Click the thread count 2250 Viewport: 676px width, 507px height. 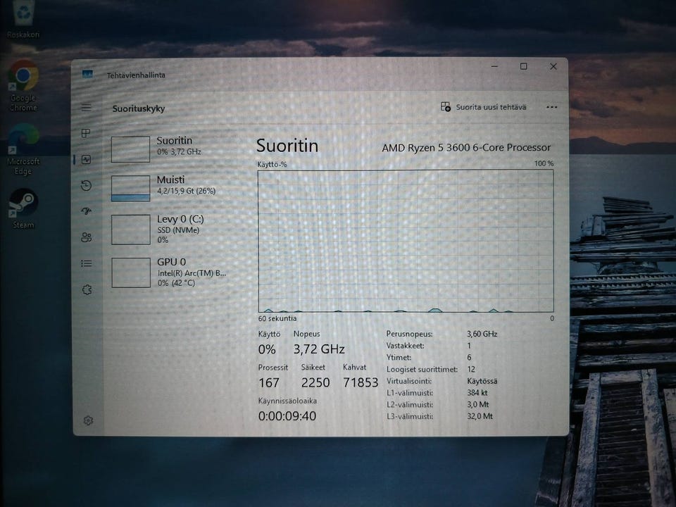click(x=315, y=382)
